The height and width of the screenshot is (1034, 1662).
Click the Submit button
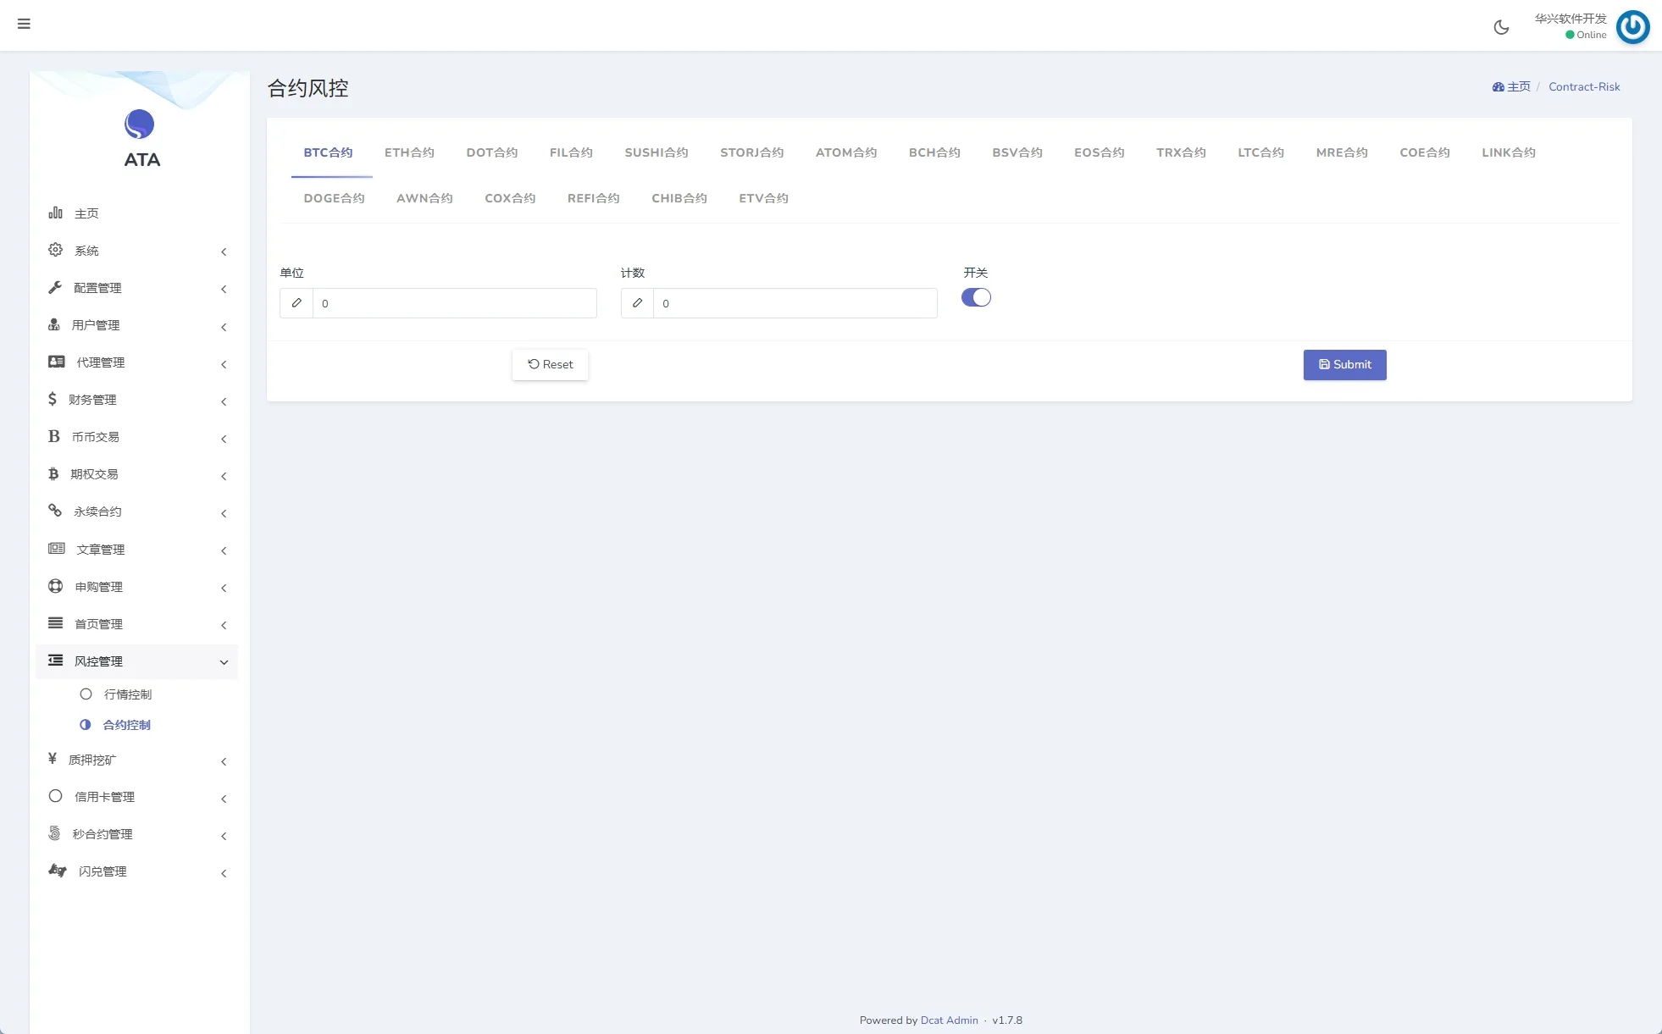[1344, 365]
